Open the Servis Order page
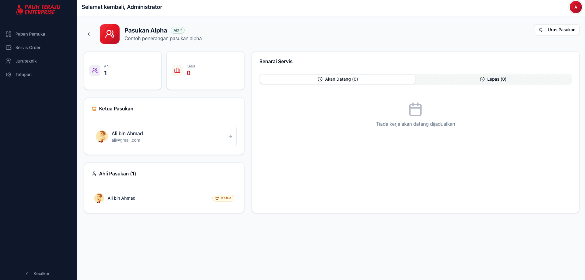The image size is (585, 280). click(x=28, y=48)
